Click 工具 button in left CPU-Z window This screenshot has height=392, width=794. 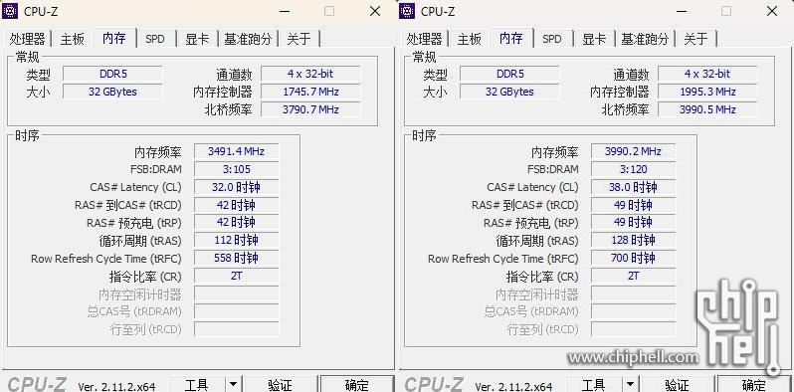pyautogui.click(x=196, y=384)
